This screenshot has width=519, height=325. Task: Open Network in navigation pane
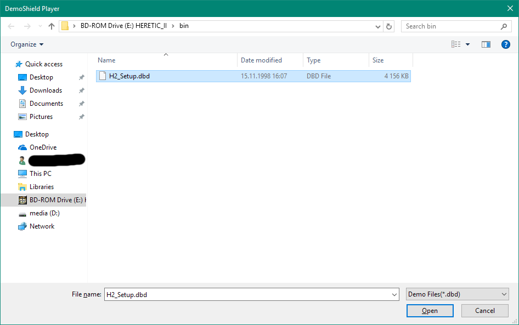(x=42, y=226)
